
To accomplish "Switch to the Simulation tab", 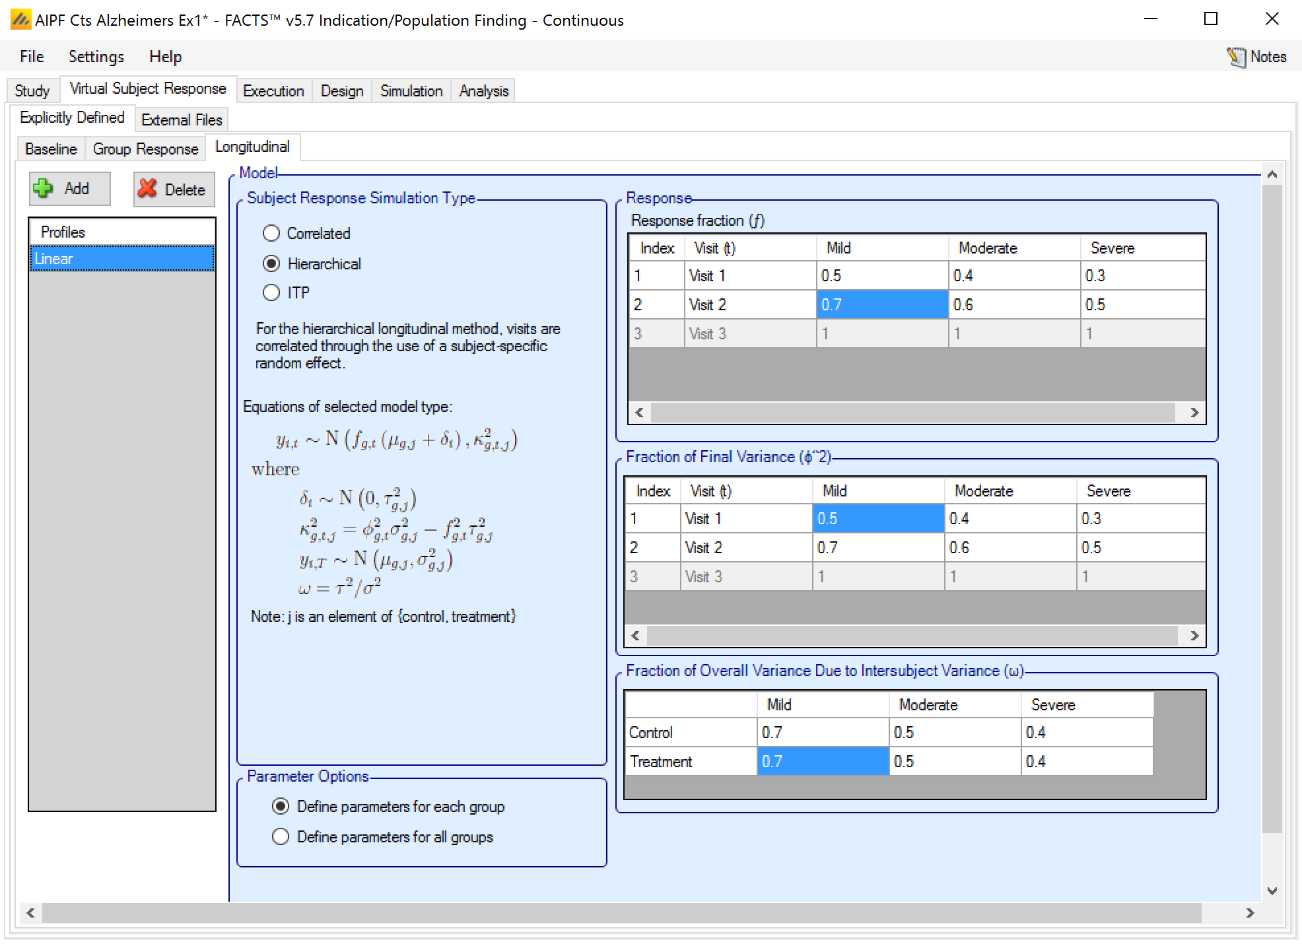I will [411, 91].
